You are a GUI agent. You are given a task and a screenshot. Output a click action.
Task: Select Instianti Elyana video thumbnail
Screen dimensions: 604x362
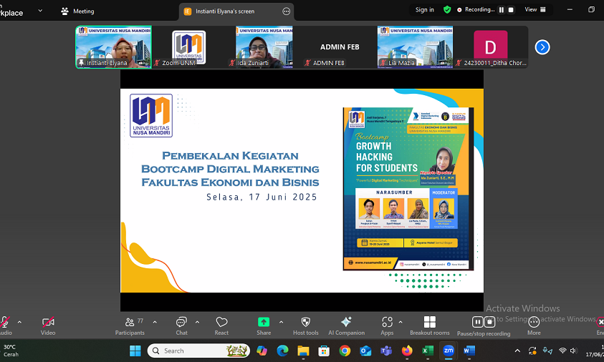point(114,47)
